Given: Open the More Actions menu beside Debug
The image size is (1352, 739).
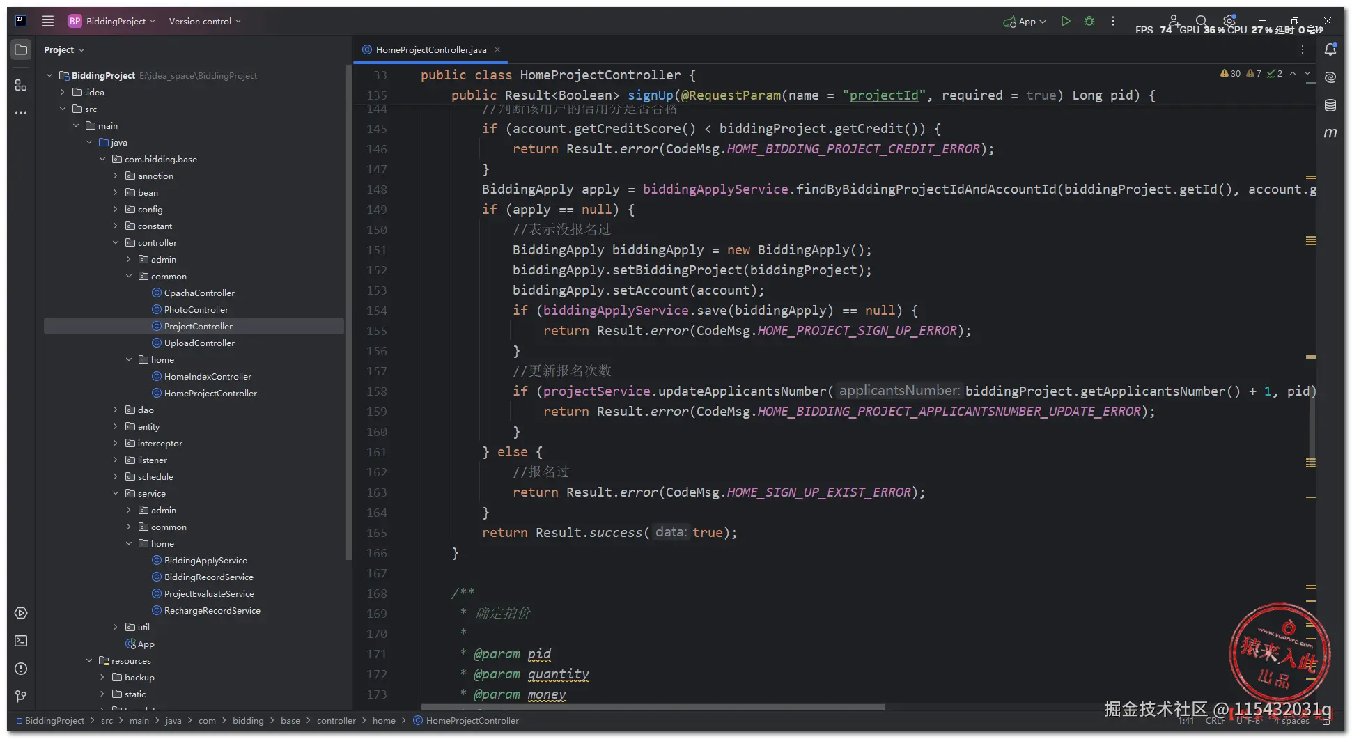Looking at the screenshot, I should point(1113,21).
